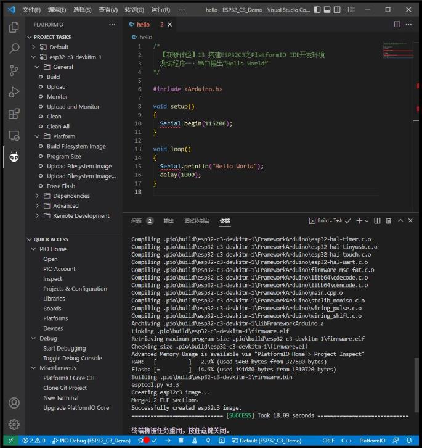Open the 运行(R) menu
Image resolution: width=422 pixels, height=448 pixels.
[x=161, y=10]
